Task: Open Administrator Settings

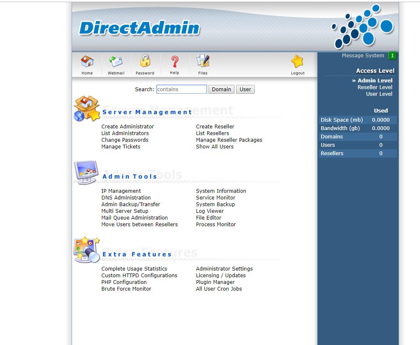Action: click(x=224, y=269)
